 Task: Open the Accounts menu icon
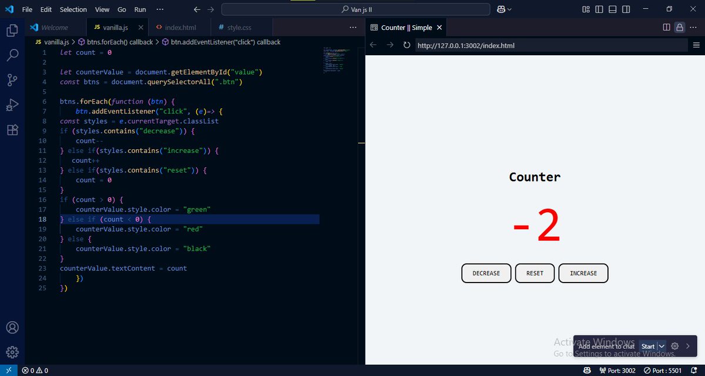coord(12,328)
